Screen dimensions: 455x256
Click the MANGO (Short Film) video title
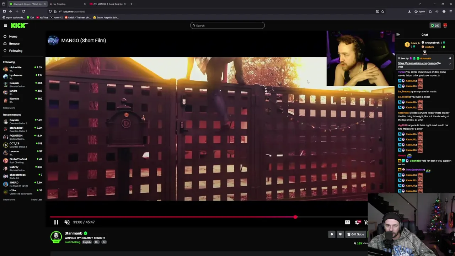pyautogui.click(x=84, y=41)
